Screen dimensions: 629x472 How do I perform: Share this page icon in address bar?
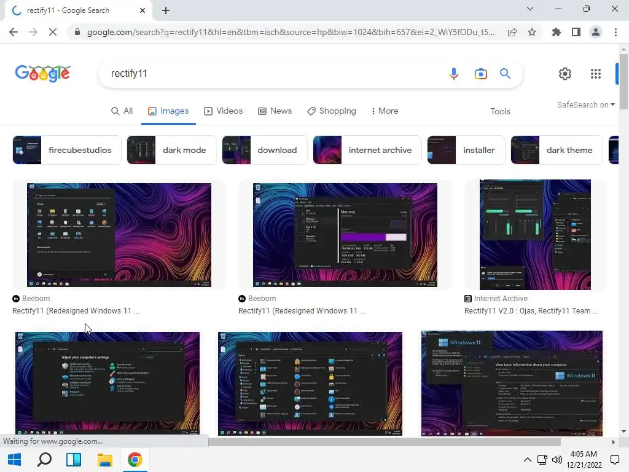pyautogui.click(x=512, y=32)
